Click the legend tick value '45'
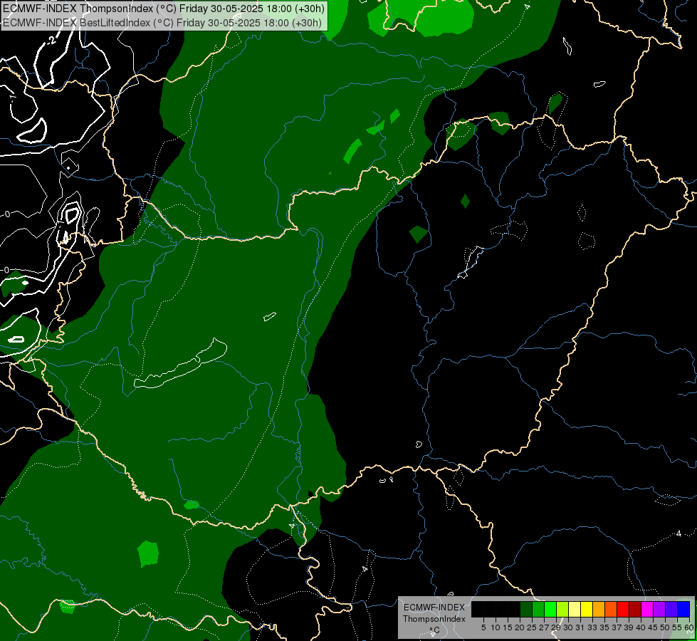Viewport: 697px width, 641px height. (653, 627)
